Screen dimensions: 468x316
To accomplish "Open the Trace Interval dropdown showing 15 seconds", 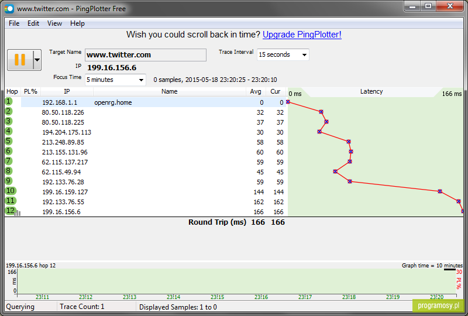I will 283,54.
